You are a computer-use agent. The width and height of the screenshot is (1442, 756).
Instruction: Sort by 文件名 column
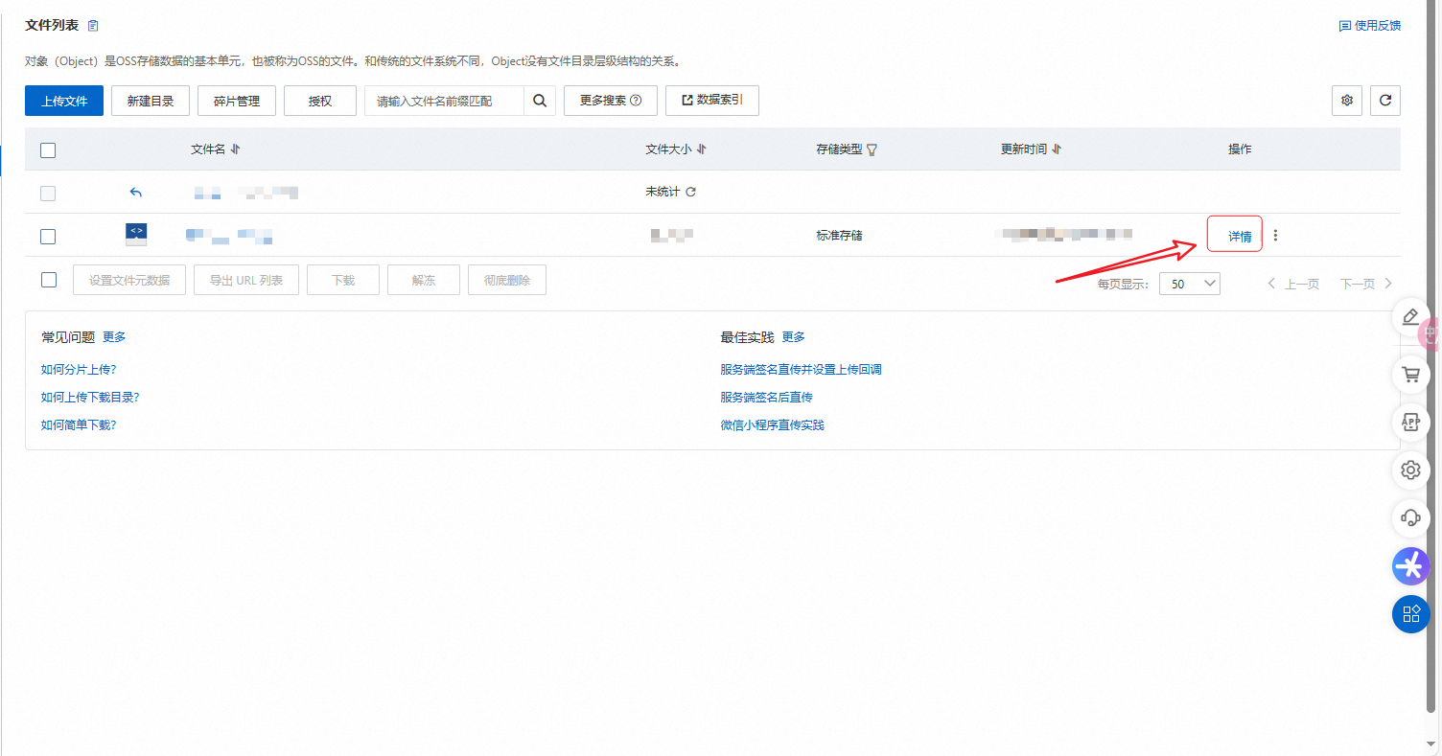[236, 149]
